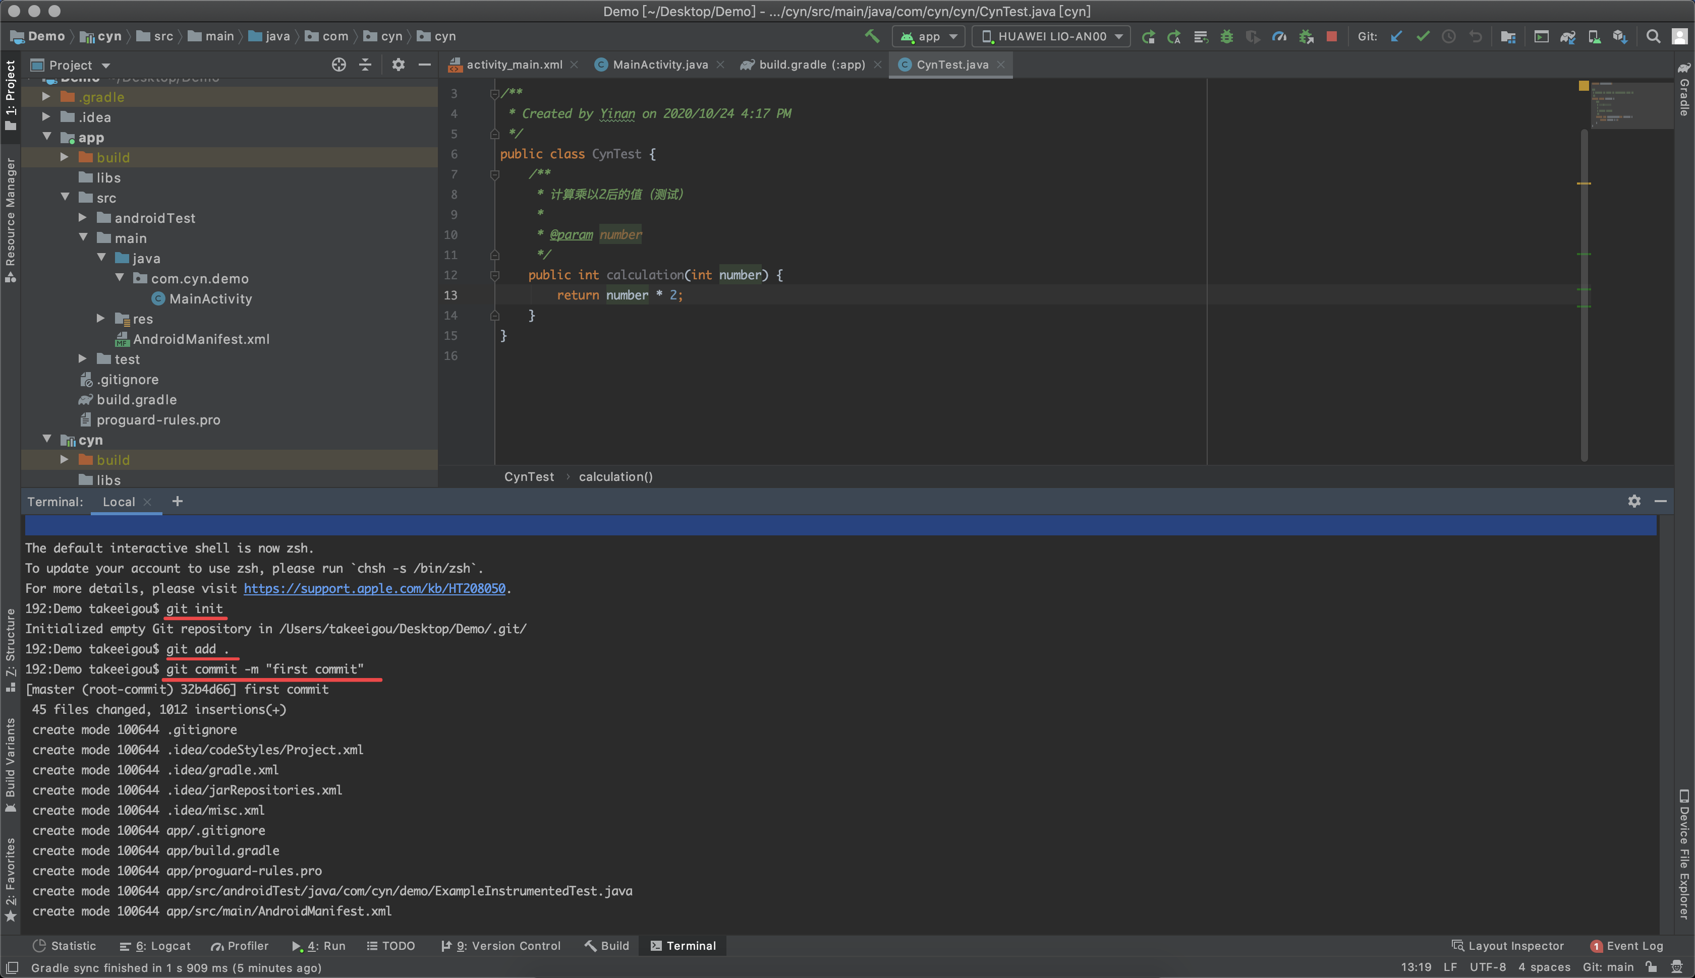Open the HUAWEI LIO-AN00 device dropdown
This screenshot has height=978, width=1695.
tap(1052, 36)
